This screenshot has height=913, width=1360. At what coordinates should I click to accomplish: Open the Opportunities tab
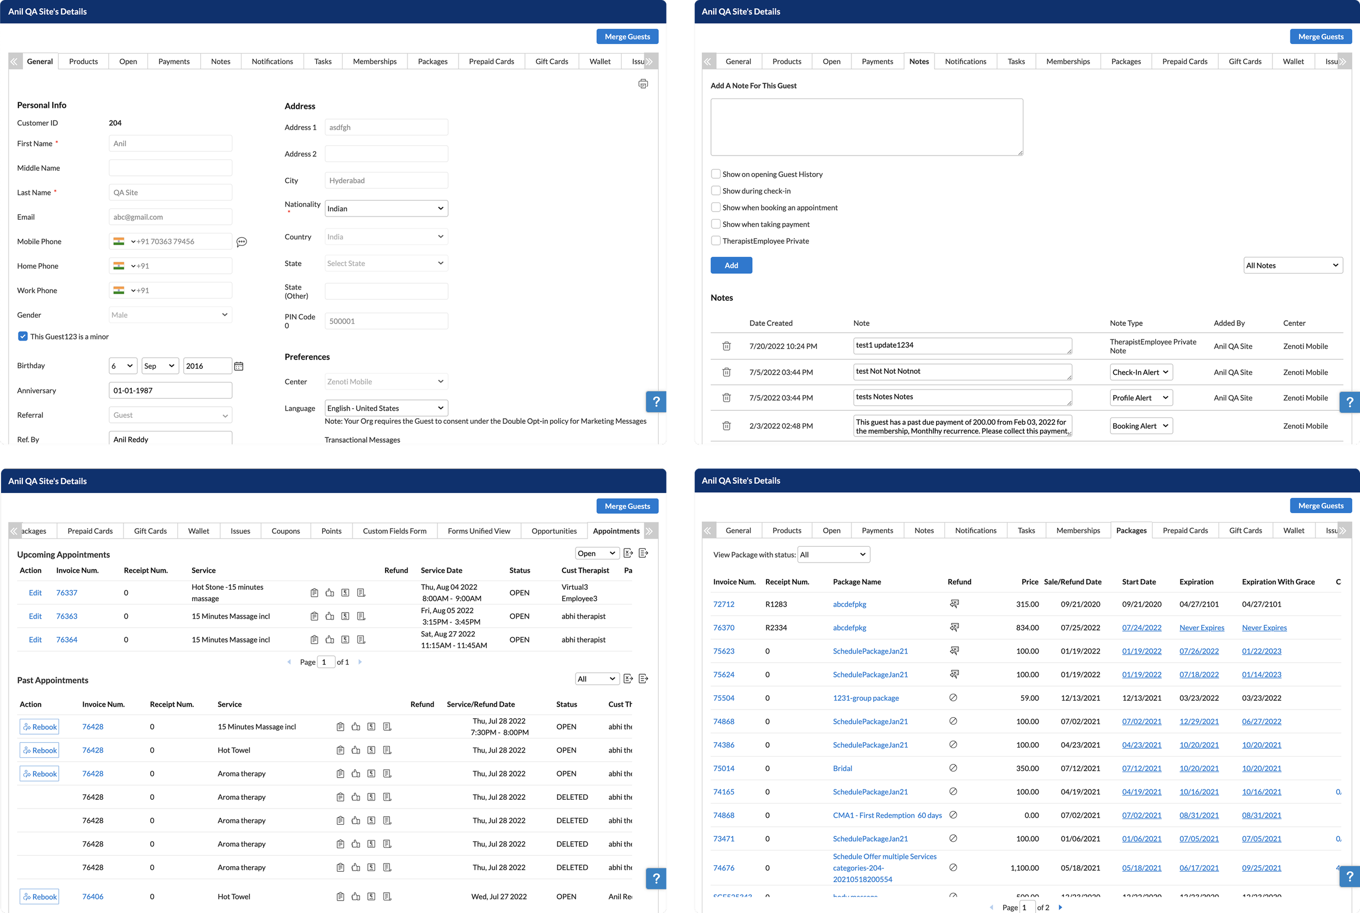click(554, 531)
